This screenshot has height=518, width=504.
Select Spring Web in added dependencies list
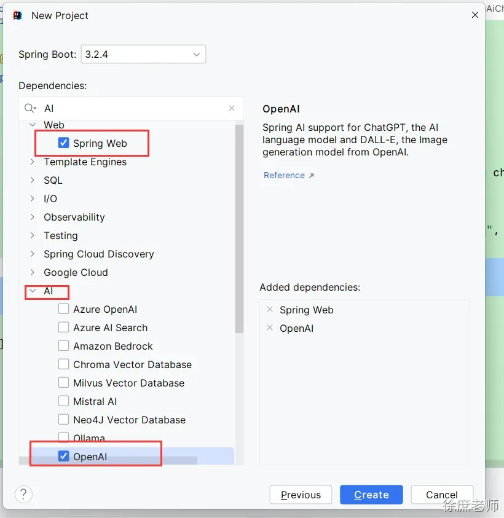[306, 310]
